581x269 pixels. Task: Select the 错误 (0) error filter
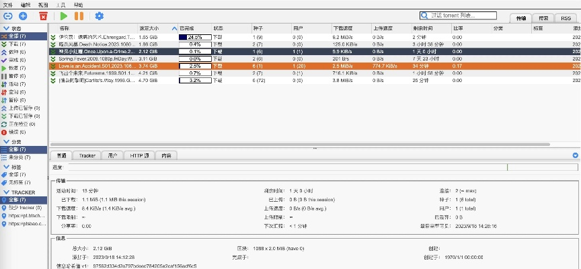pyautogui.click(x=17, y=132)
